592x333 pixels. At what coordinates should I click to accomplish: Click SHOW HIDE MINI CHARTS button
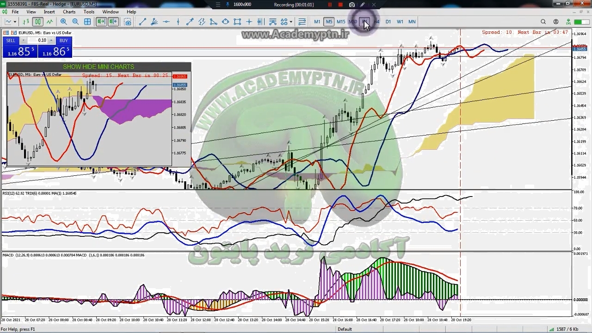pos(99,67)
